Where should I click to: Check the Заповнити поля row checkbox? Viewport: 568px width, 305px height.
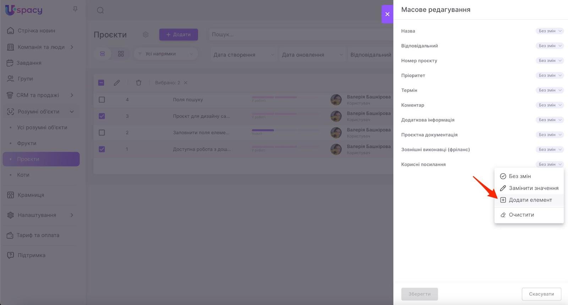pyautogui.click(x=102, y=133)
